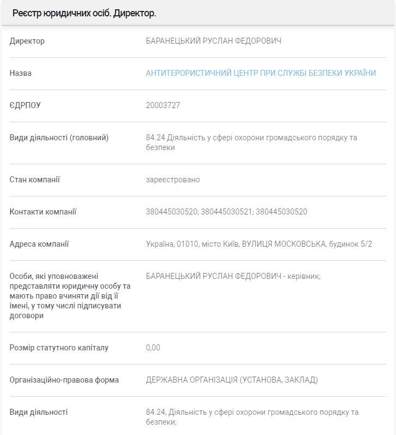Image resolution: width=396 pixels, height=435 pixels.
Task: Click the Розмір статутного капіталу label
Action: 59,348
